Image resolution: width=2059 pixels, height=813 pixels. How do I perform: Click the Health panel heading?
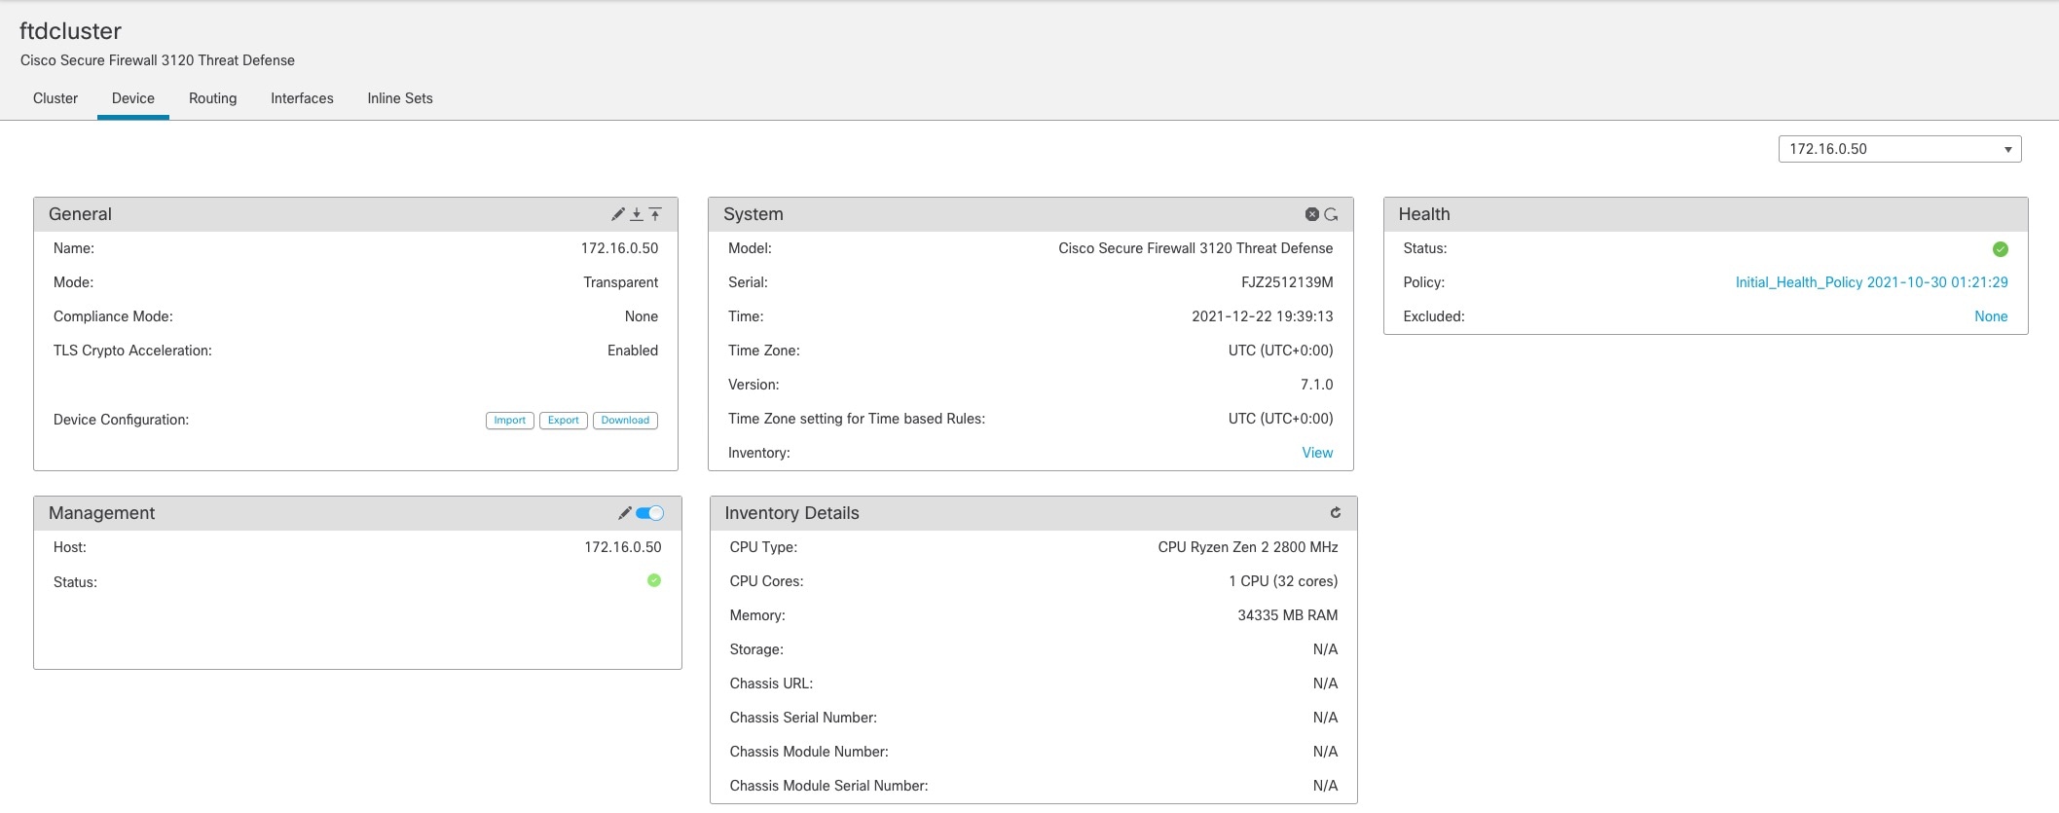pyautogui.click(x=1424, y=214)
